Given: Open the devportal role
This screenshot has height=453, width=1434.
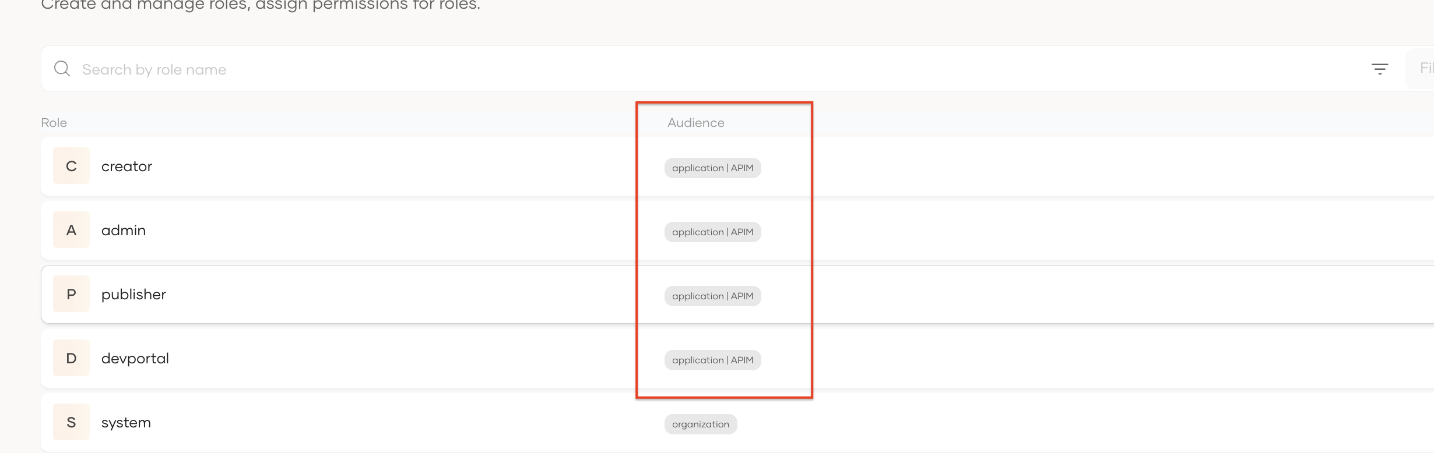Looking at the screenshot, I should click(135, 359).
